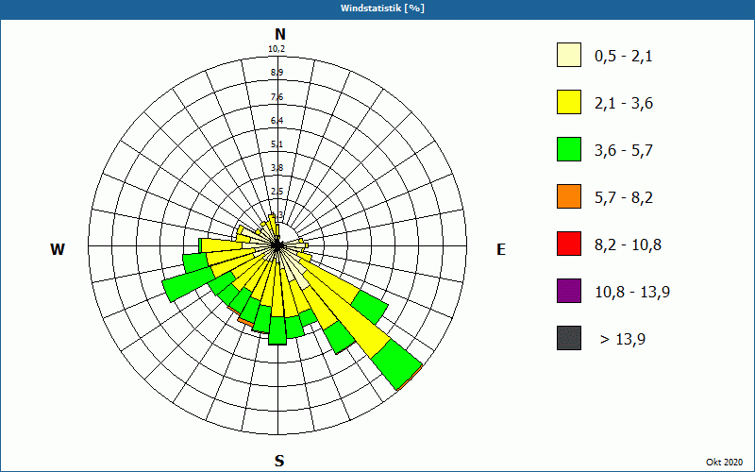The width and height of the screenshot is (755, 472).
Task: Click the '3,8' radial axis value
Action: click(x=277, y=168)
